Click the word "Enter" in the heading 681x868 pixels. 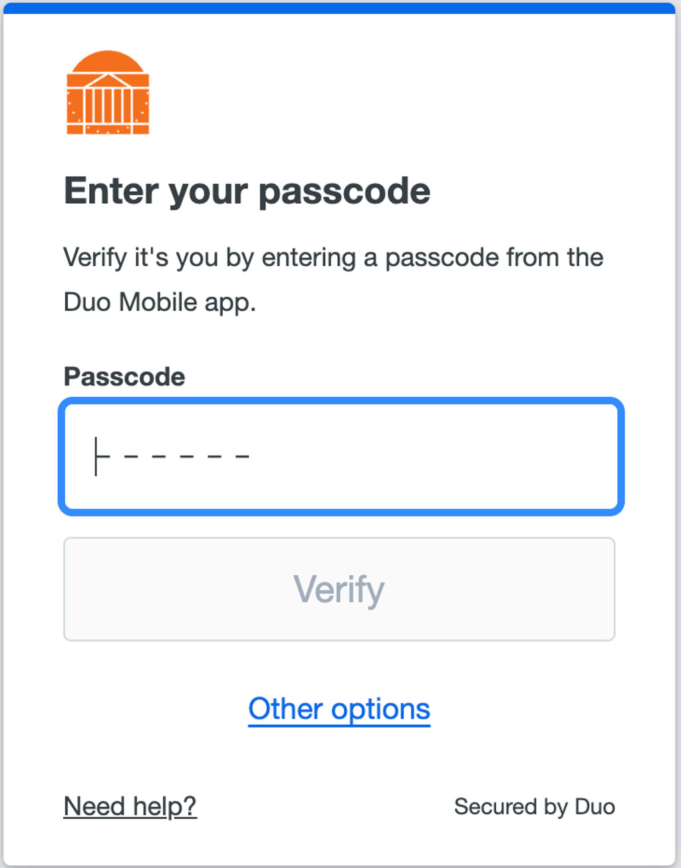111,192
